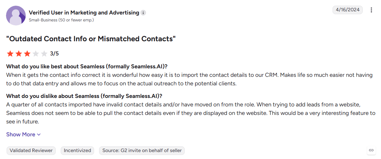Select the Incentivized tag
This screenshot has width=381, height=159.
pyautogui.click(x=77, y=150)
